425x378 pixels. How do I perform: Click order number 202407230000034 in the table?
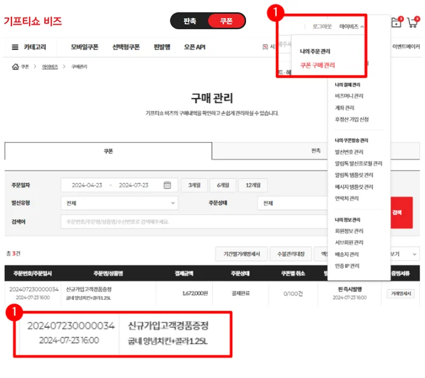(x=34, y=290)
